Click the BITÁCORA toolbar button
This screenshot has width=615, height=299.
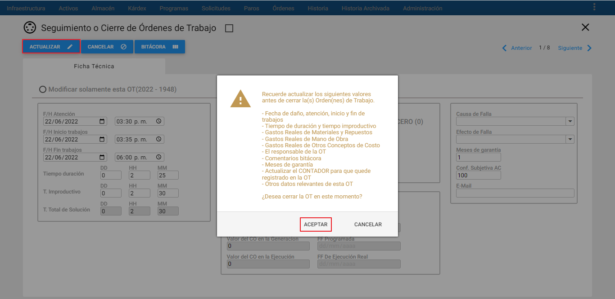tap(160, 47)
